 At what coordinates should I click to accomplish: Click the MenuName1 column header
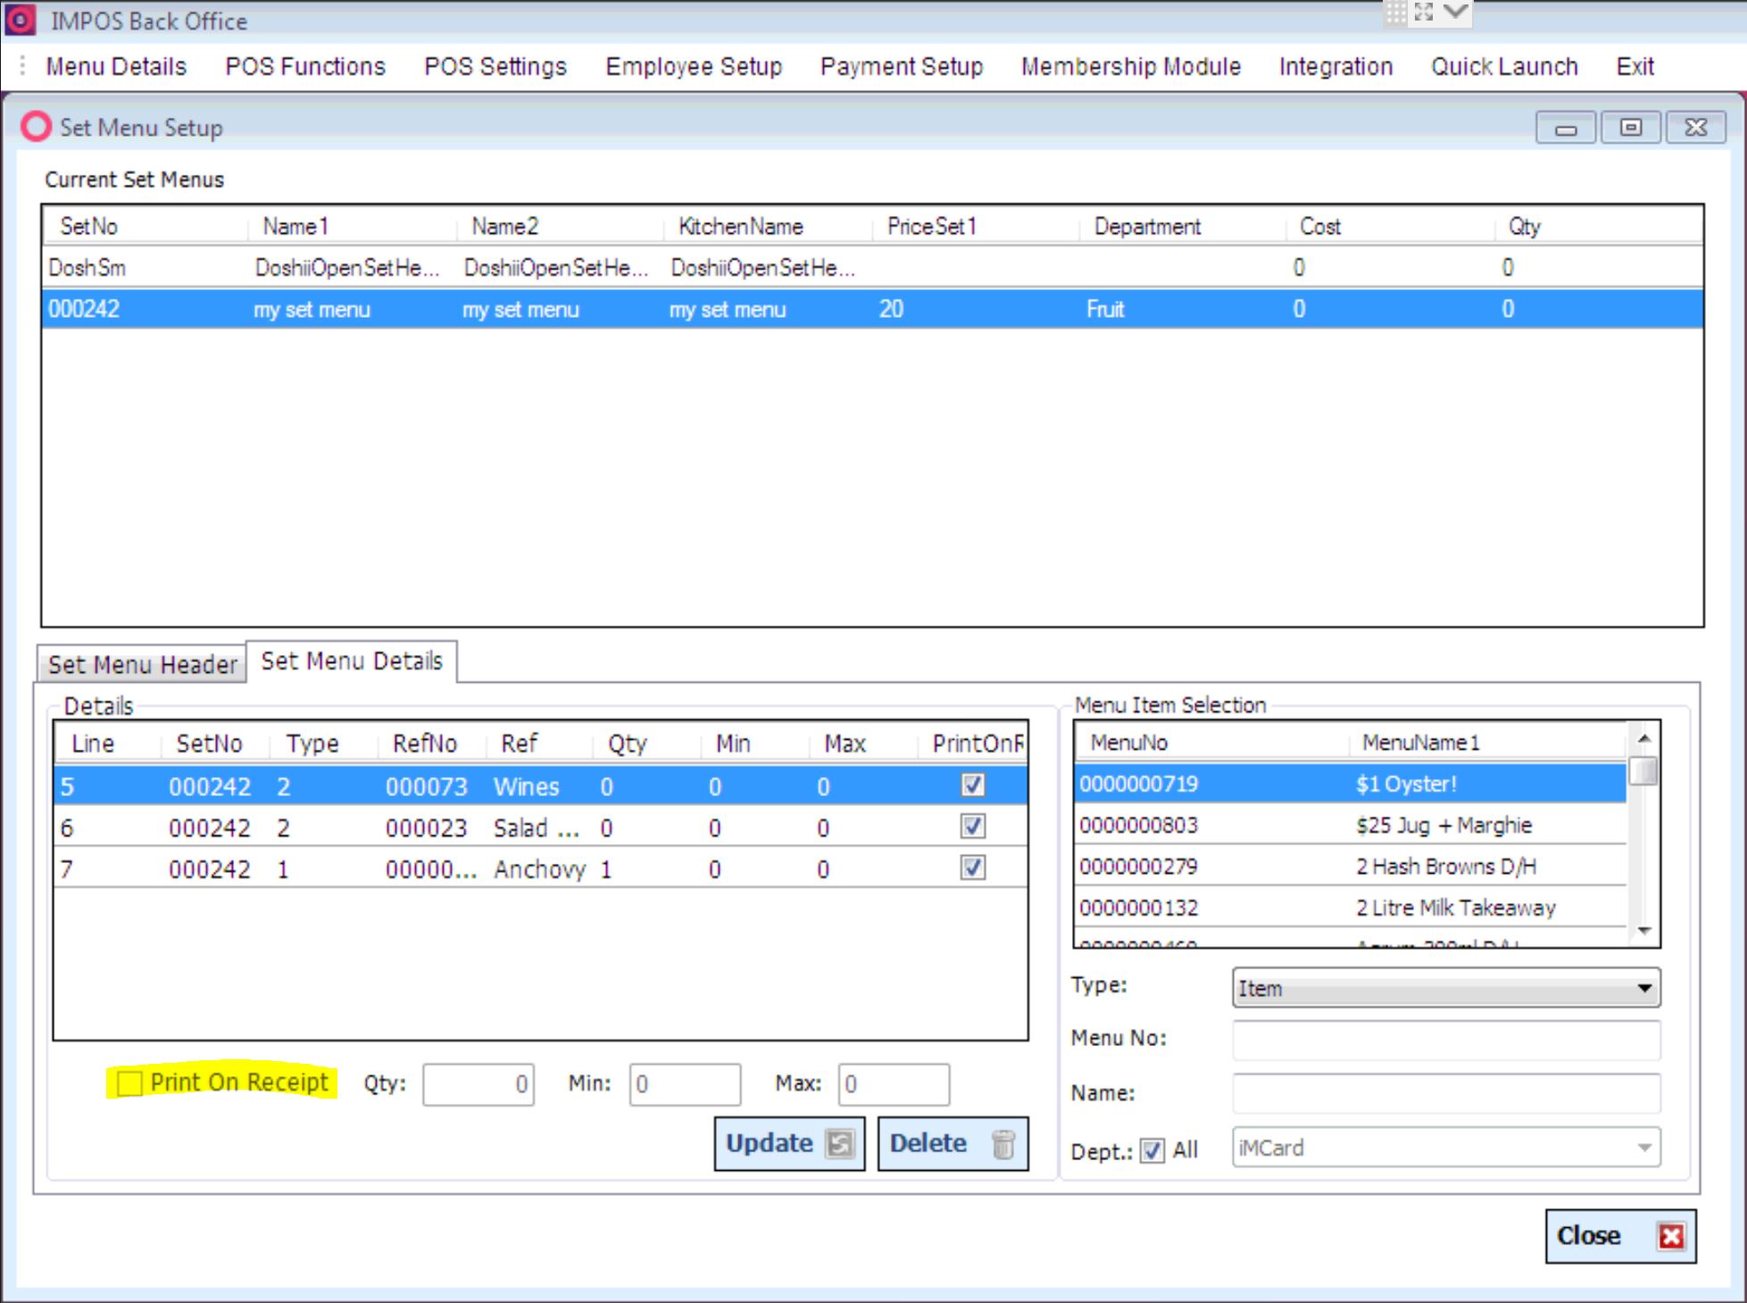point(1489,743)
